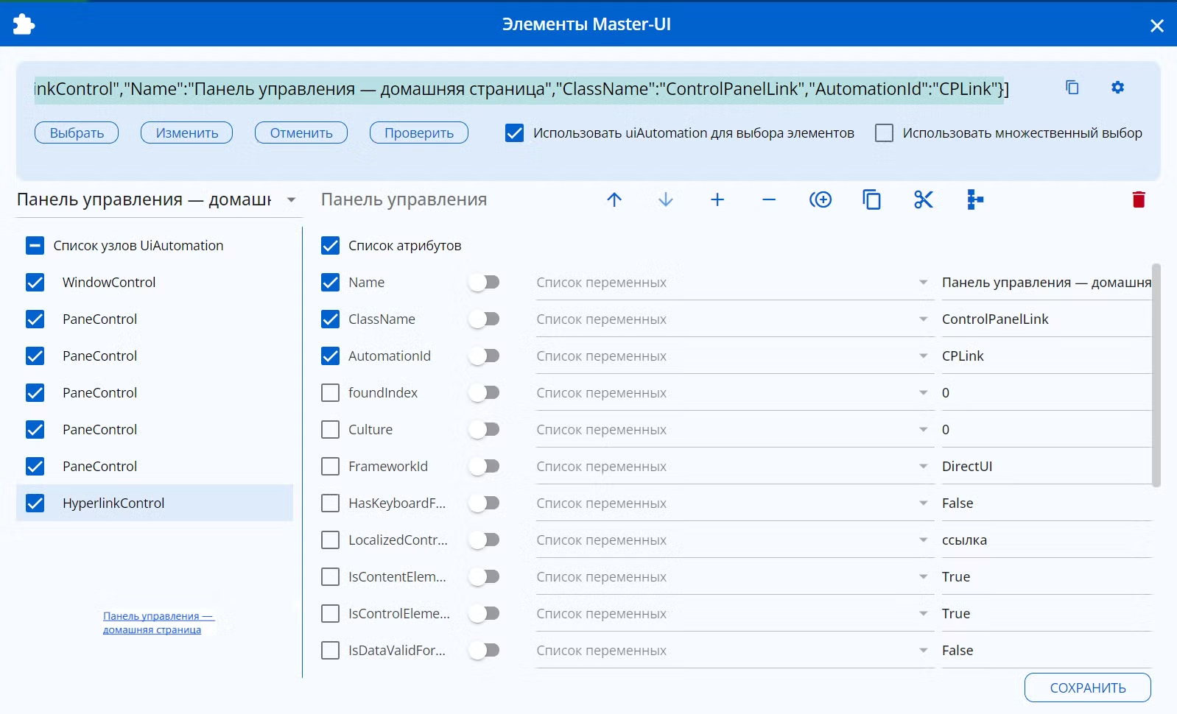Uncheck the AutomationId attribute
This screenshot has height=714, width=1177.
[x=330, y=356]
